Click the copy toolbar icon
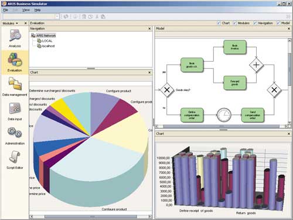Image resolution: width=293 pixels, height=220 pixels. click(x=90, y=16)
